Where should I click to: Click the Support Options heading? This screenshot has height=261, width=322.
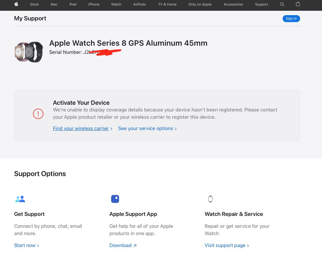(40, 174)
